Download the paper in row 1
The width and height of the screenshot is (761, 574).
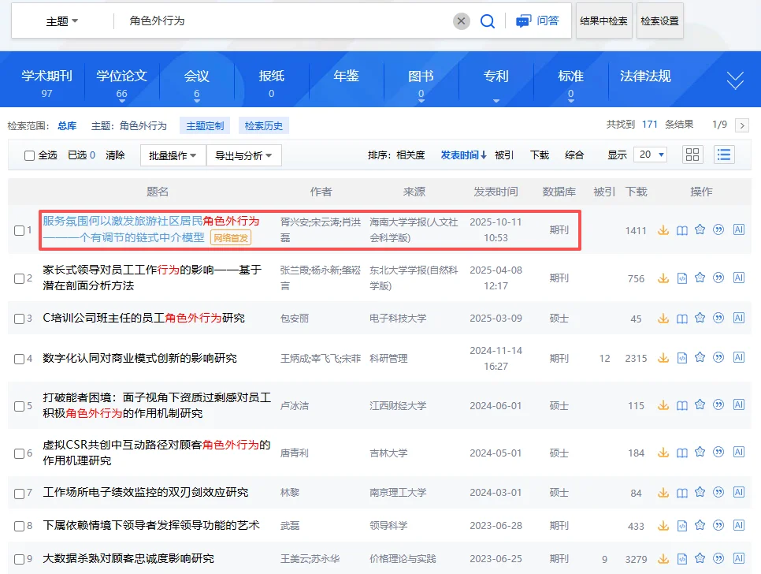(663, 229)
